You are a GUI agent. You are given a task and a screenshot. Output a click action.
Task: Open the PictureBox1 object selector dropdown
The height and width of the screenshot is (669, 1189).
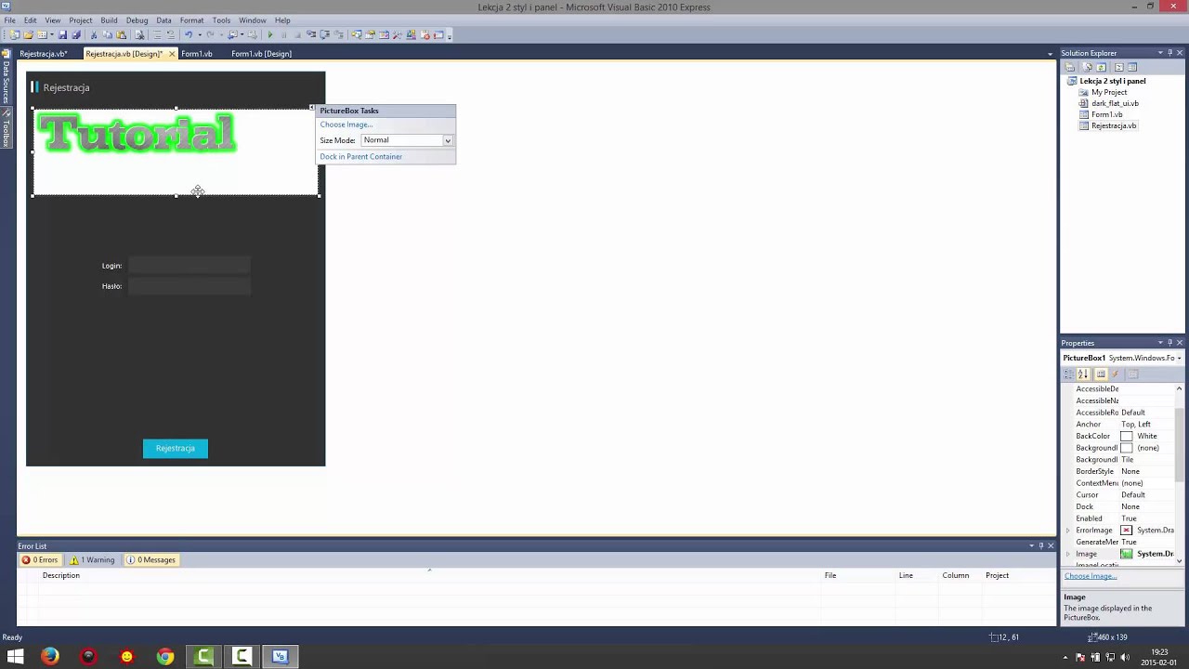[1179, 358]
